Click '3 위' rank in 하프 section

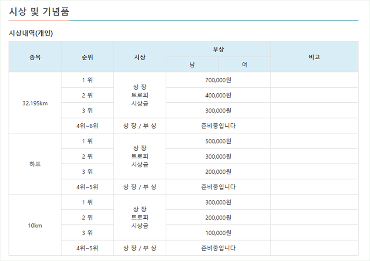coord(87,172)
